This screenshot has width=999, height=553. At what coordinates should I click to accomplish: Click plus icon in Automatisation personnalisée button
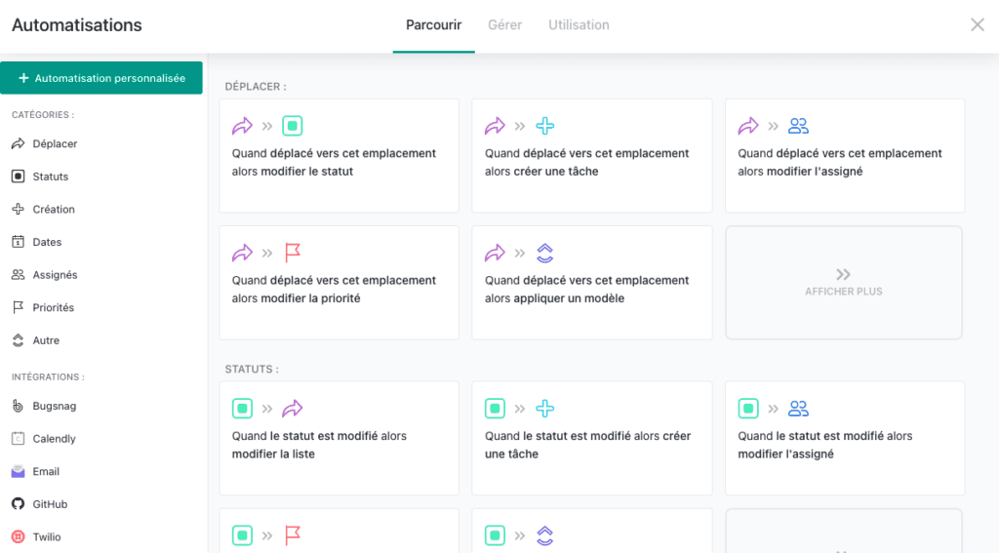coord(23,78)
